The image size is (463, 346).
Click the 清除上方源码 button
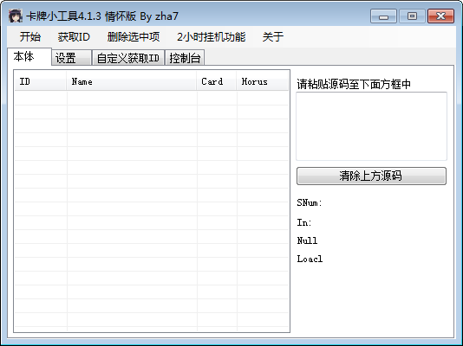point(371,176)
